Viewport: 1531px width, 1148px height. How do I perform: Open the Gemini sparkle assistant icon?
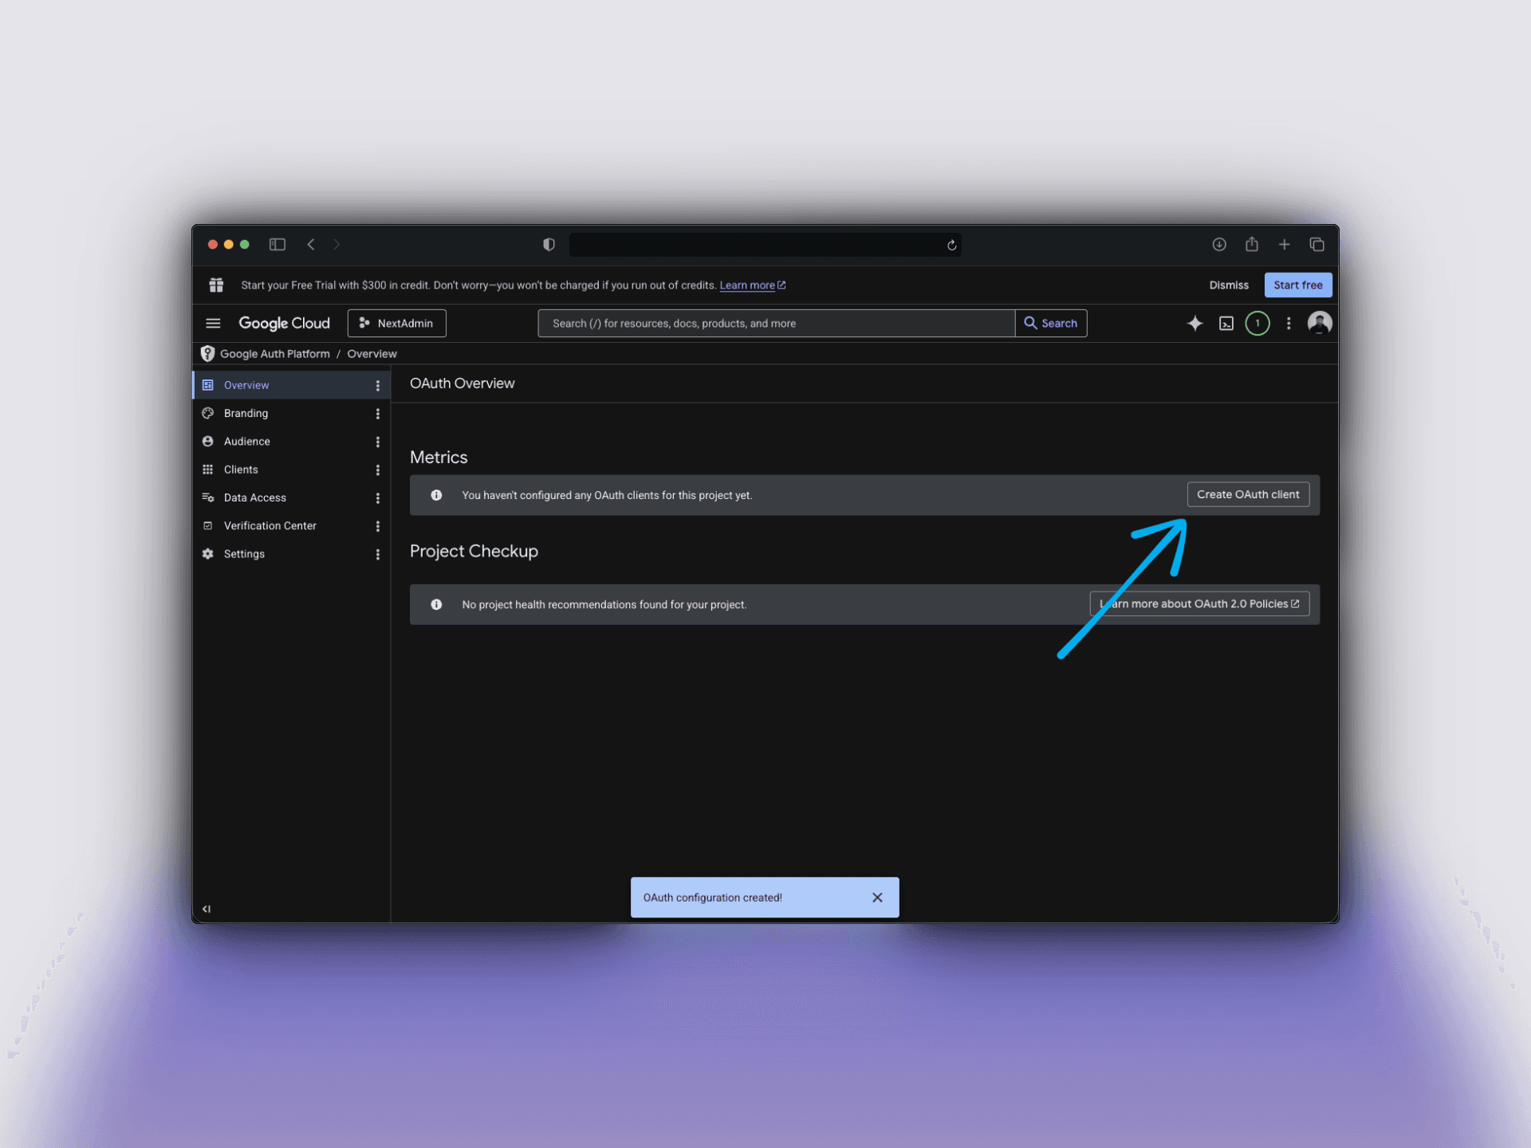pos(1194,323)
